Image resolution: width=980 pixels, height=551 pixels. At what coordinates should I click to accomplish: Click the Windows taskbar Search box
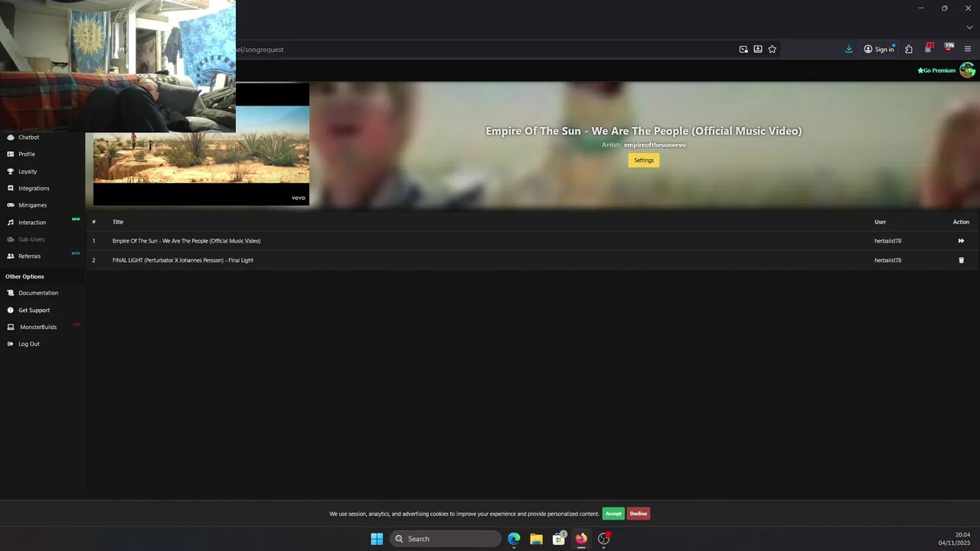pyautogui.click(x=446, y=539)
